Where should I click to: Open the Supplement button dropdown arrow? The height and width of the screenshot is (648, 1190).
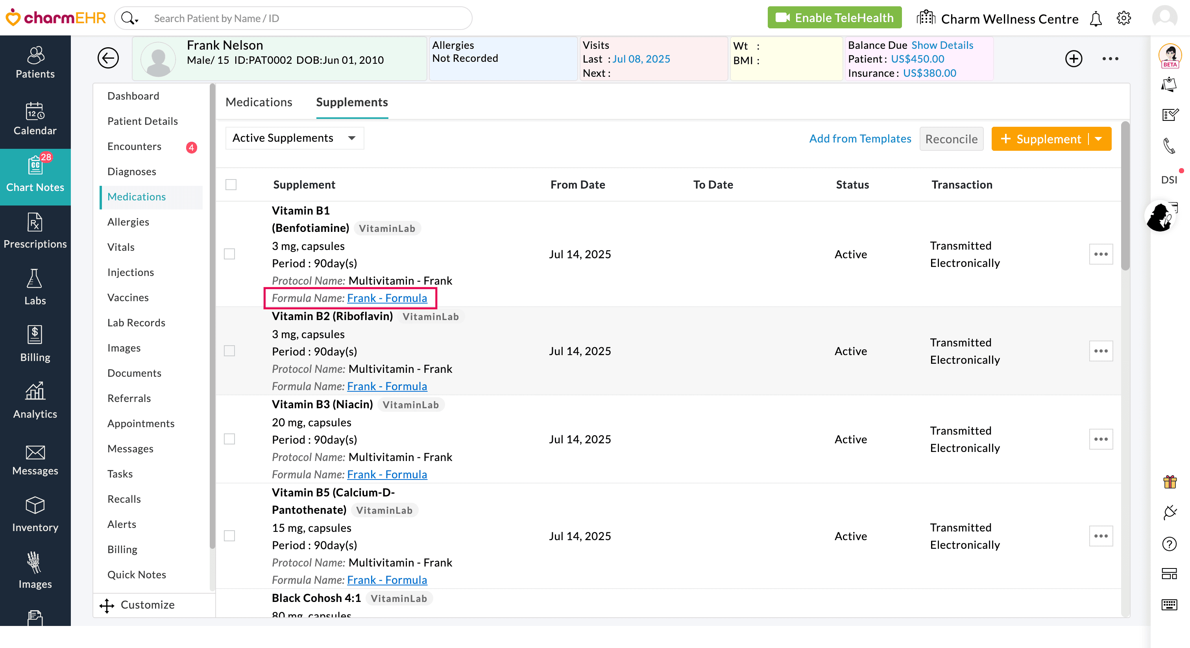tap(1099, 139)
